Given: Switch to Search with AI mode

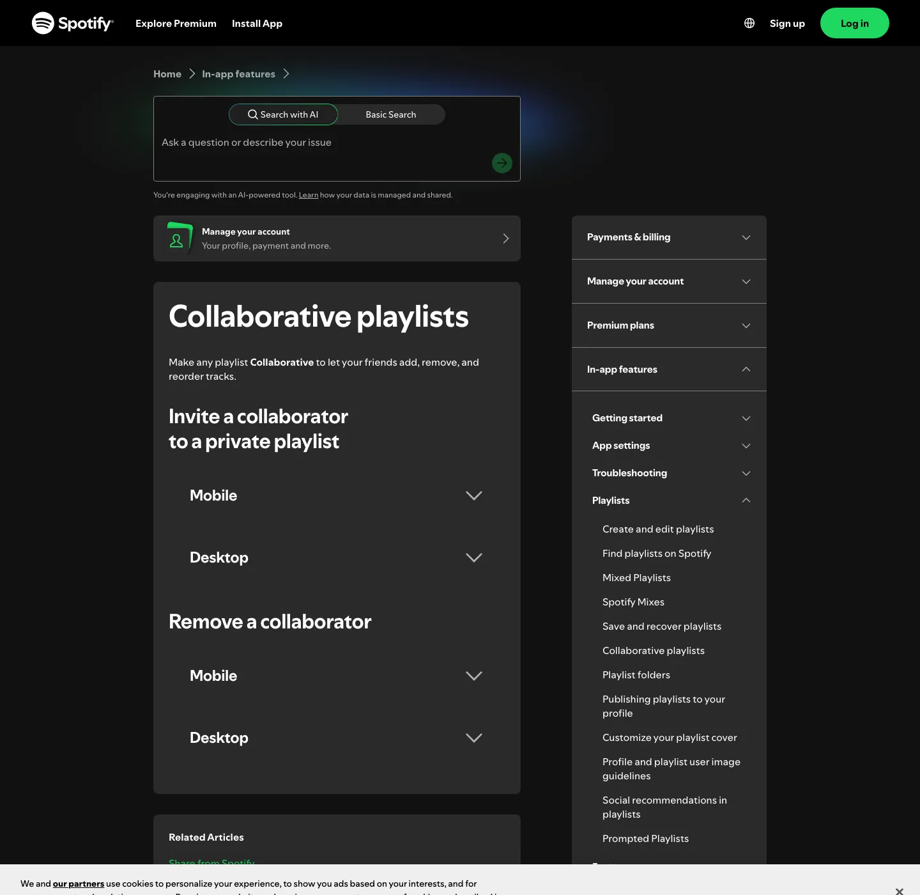Looking at the screenshot, I should point(283,114).
